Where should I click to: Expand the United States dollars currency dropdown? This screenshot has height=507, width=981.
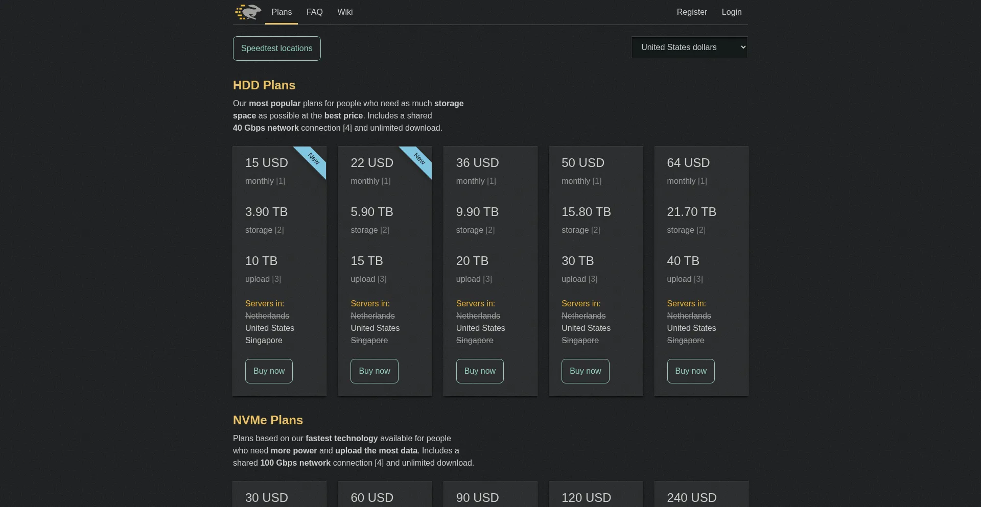point(689,47)
